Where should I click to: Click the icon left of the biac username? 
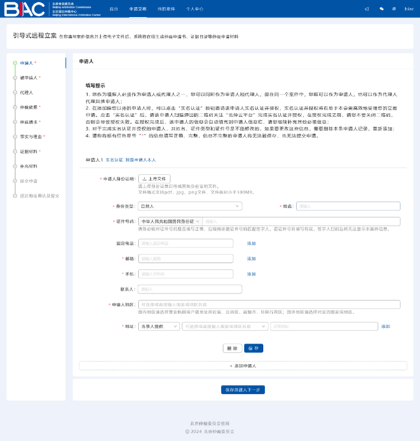coord(394,9)
